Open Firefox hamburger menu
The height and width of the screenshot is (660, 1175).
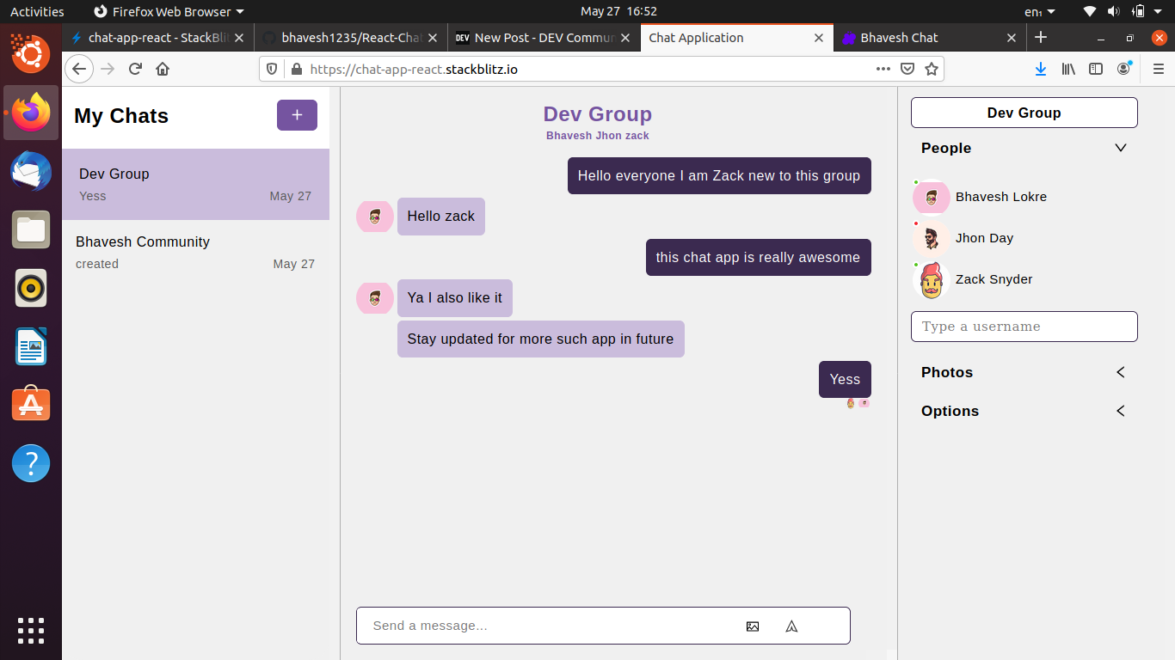point(1159,69)
